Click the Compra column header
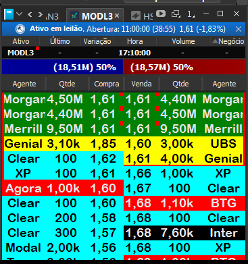Screen dimensions: 248x264 tap(107, 84)
